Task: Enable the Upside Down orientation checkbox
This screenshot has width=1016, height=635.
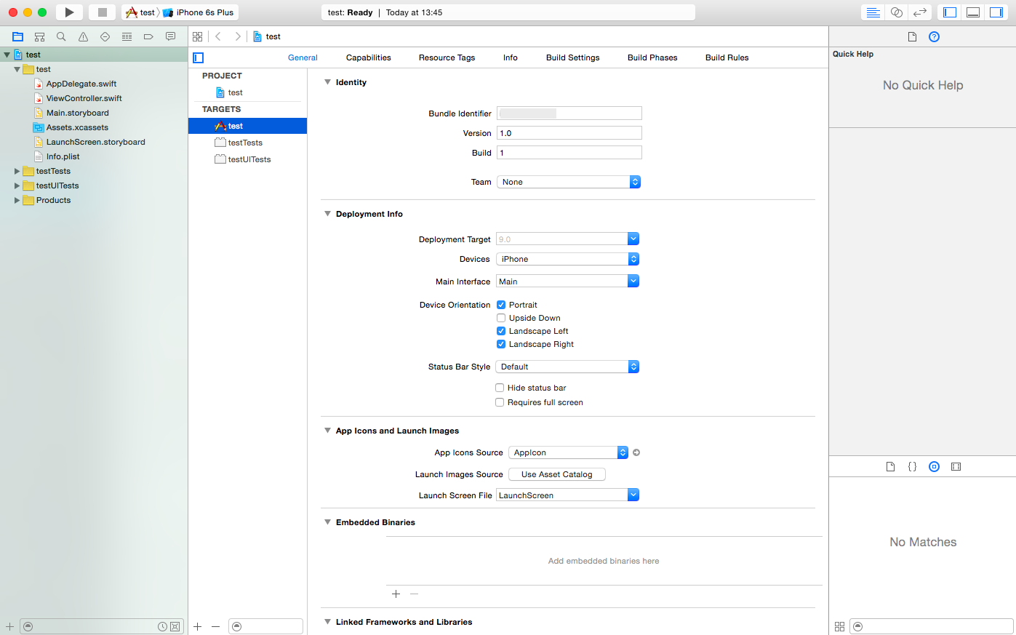Action: (x=501, y=318)
